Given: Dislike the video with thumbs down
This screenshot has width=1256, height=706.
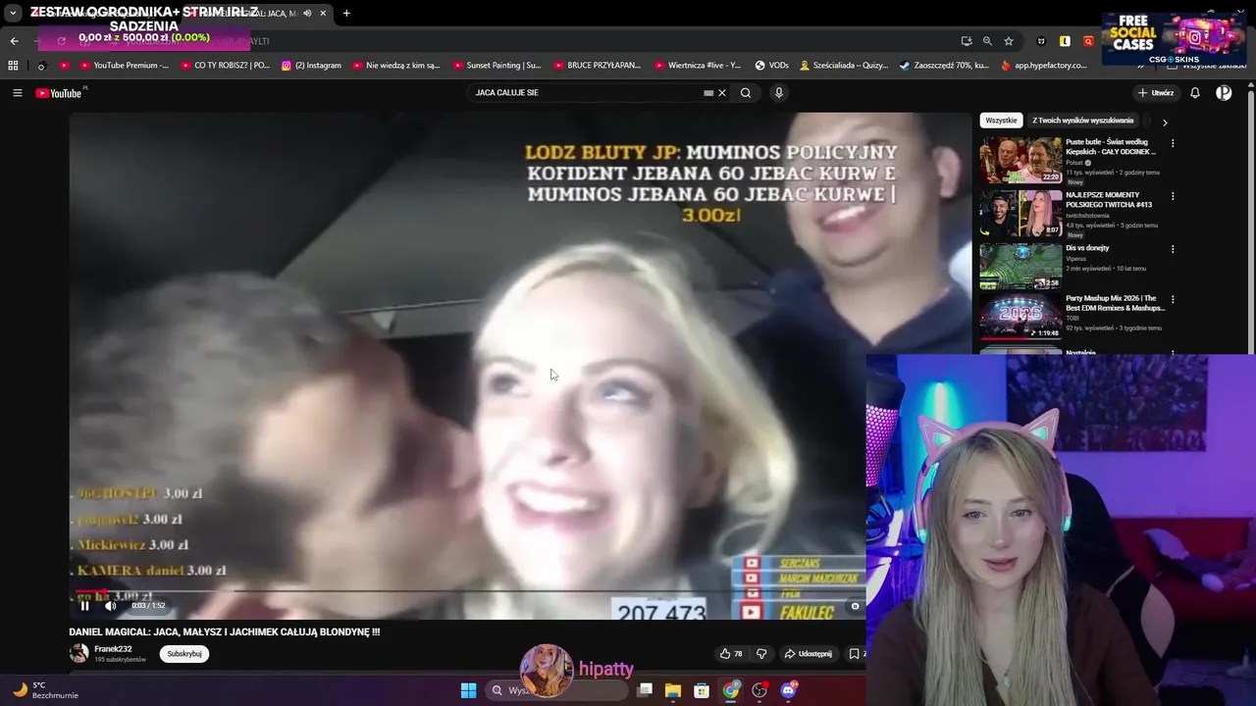Looking at the screenshot, I should coord(761,654).
